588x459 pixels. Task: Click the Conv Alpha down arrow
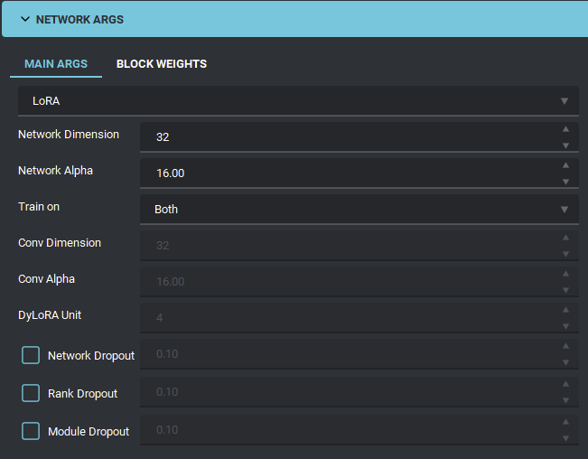pyautogui.click(x=565, y=290)
